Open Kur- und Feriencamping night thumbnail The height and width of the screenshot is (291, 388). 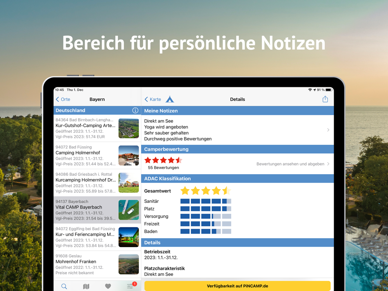click(x=129, y=237)
